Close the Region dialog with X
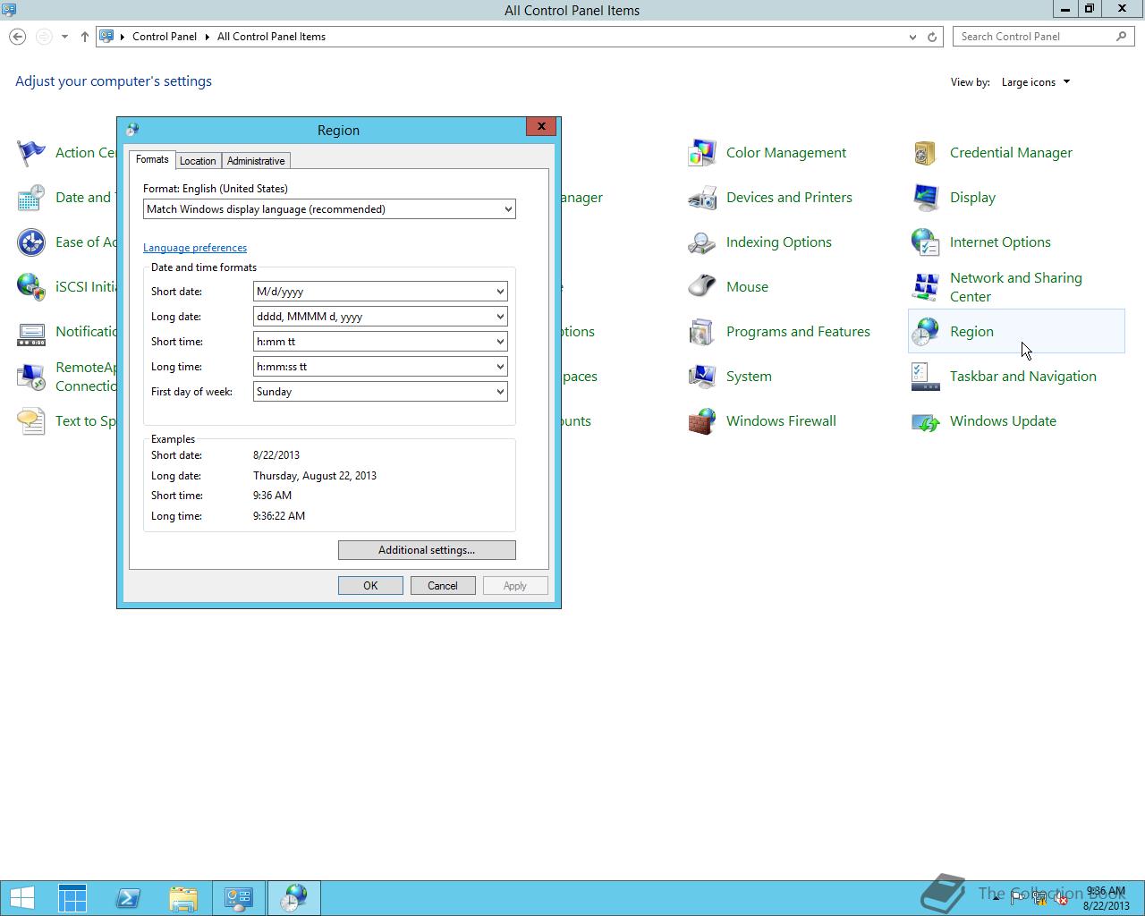 coord(541,126)
